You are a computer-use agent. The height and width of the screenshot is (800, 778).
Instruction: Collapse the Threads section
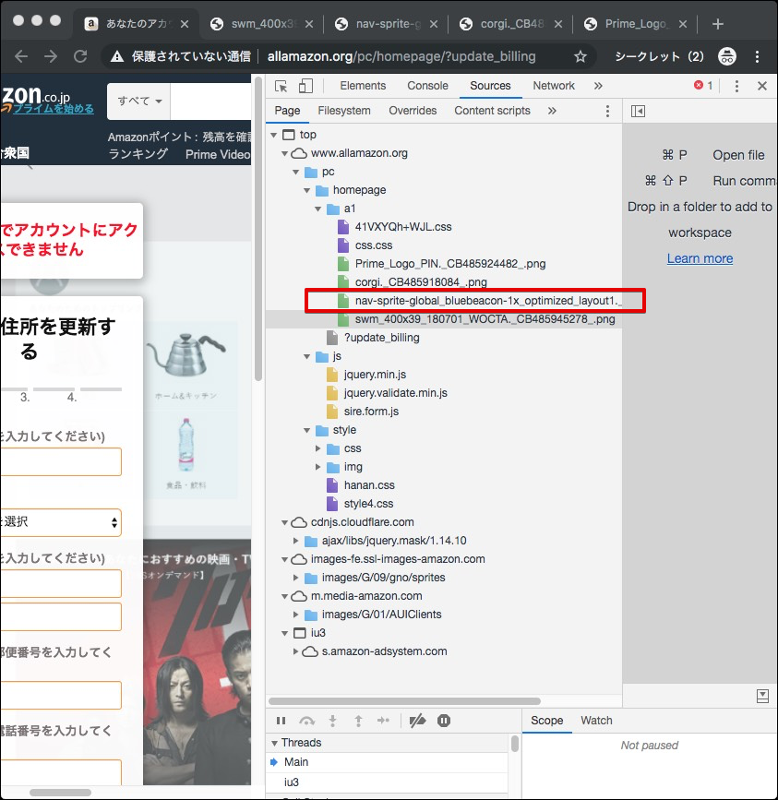(274, 743)
